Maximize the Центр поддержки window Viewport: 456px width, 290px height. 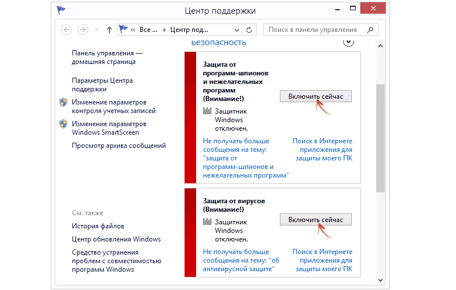point(353,8)
